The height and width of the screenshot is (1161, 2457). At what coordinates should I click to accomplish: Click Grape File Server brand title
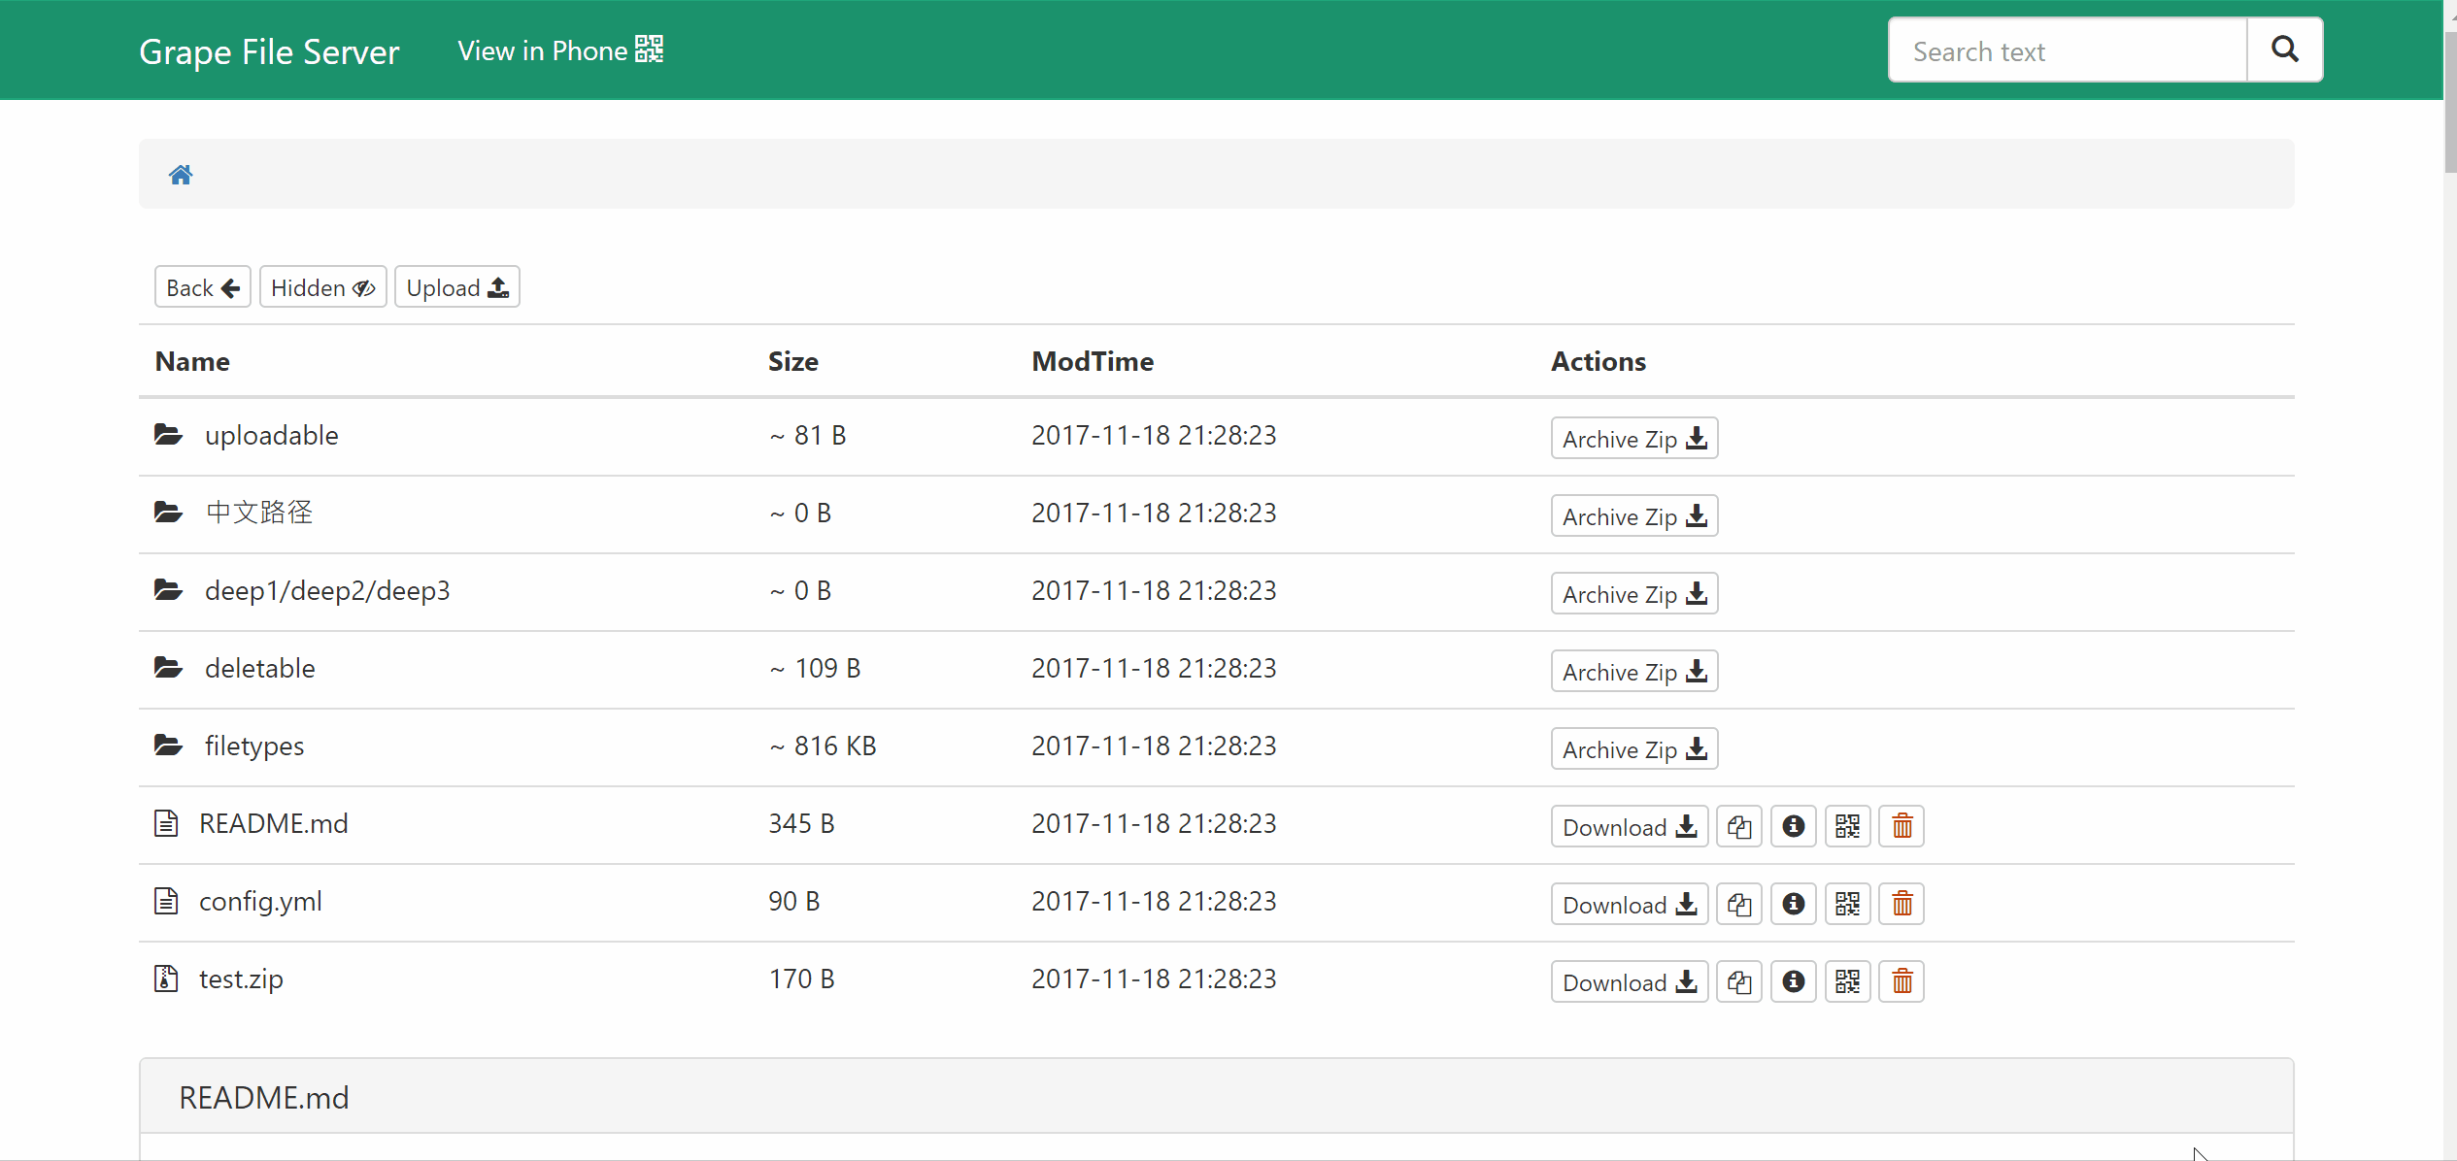coord(269,51)
